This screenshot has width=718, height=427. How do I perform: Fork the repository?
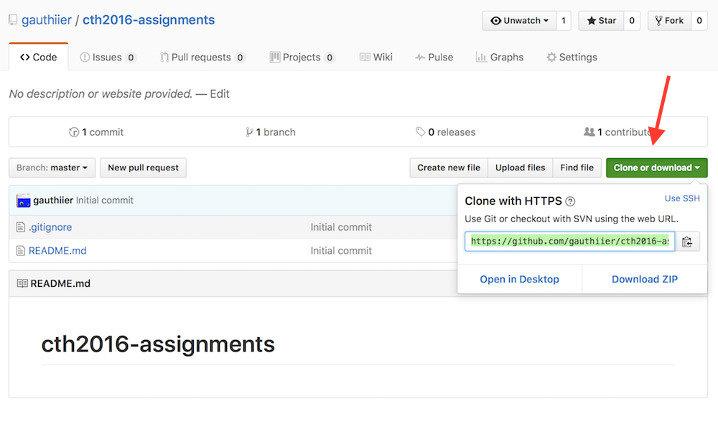tap(669, 21)
